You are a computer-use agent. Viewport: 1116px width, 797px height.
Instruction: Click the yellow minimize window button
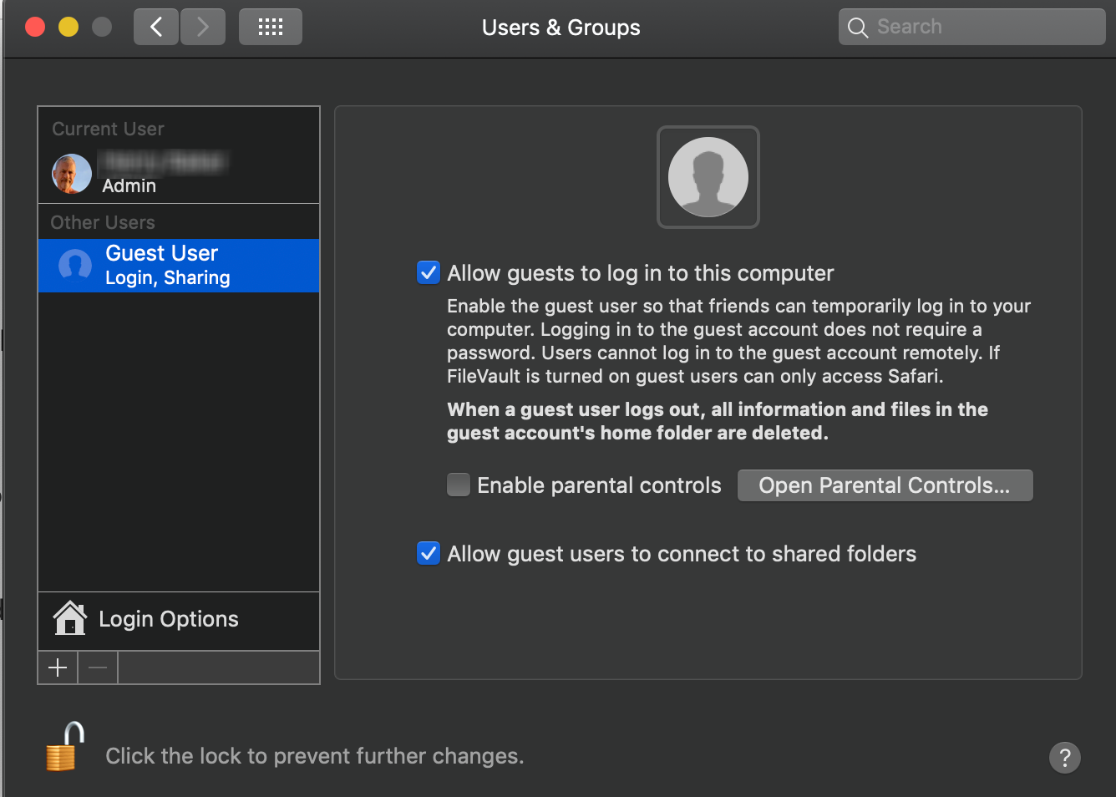(x=68, y=28)
